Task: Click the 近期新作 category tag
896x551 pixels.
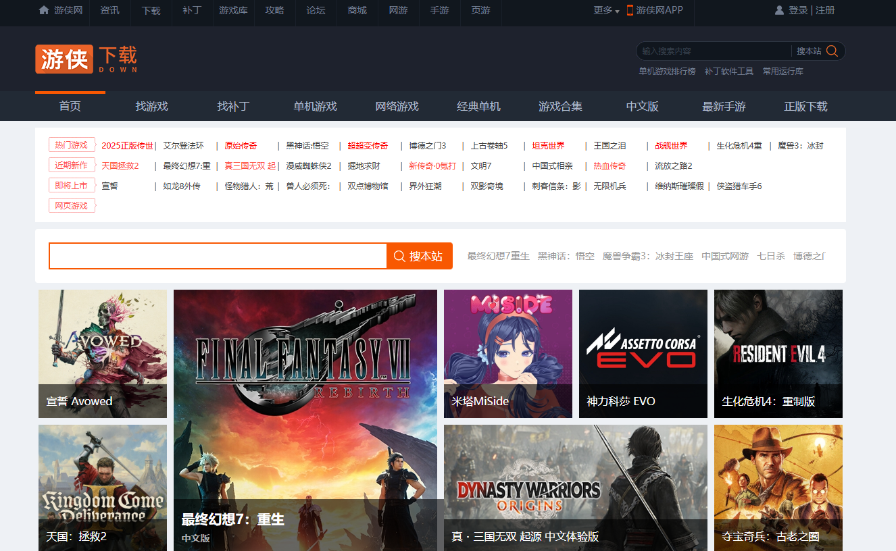Action: tap(72, 165)
